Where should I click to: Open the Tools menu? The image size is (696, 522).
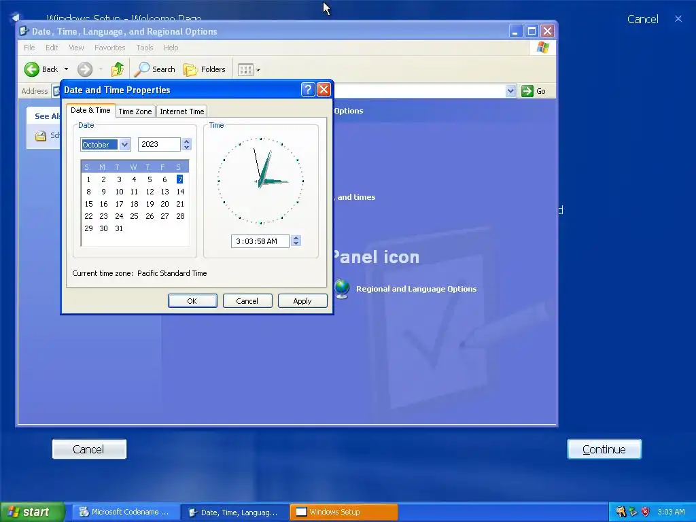point(145,48)
